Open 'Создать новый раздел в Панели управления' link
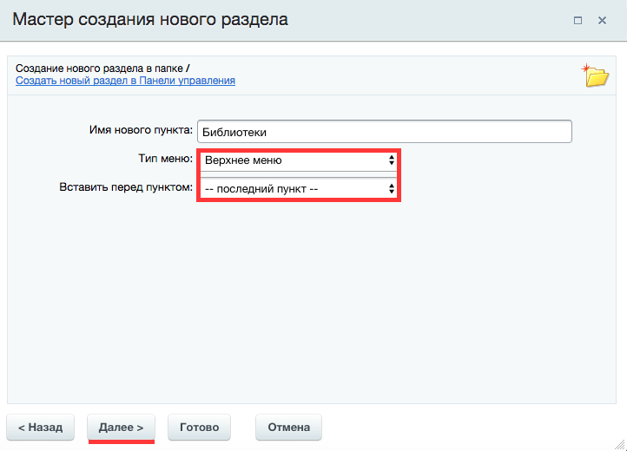 coord(125,81)
